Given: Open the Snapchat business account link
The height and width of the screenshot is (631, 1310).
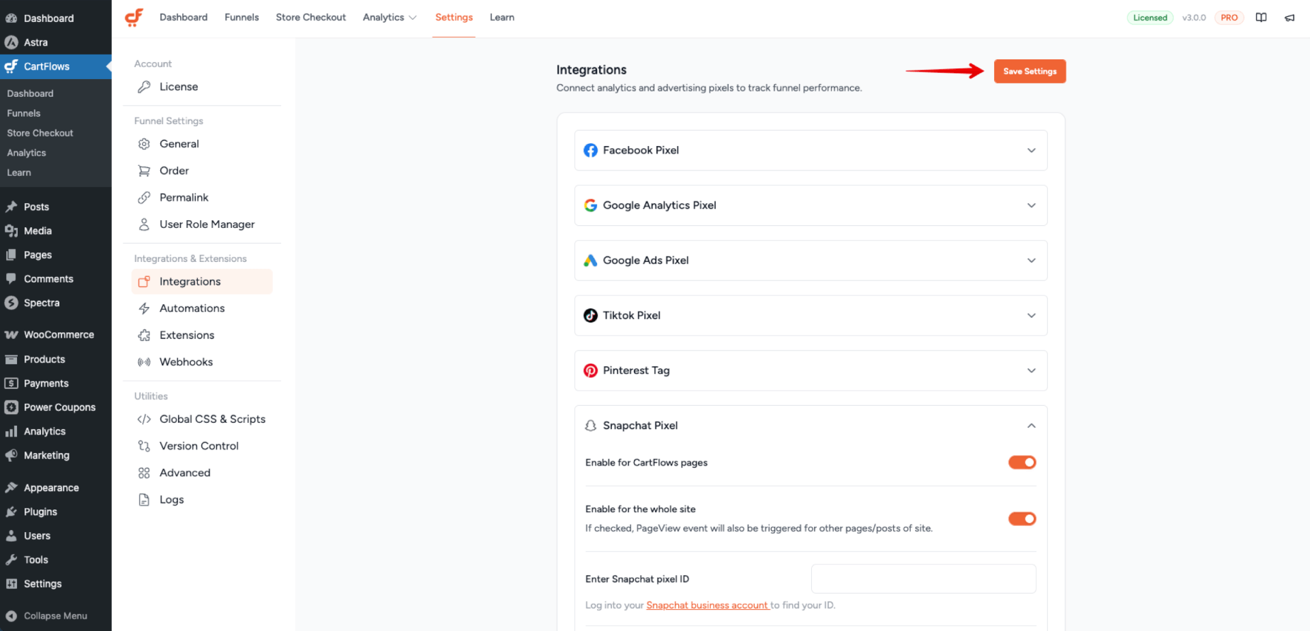Looking at the screenshot, I should (x=707, y=606).
